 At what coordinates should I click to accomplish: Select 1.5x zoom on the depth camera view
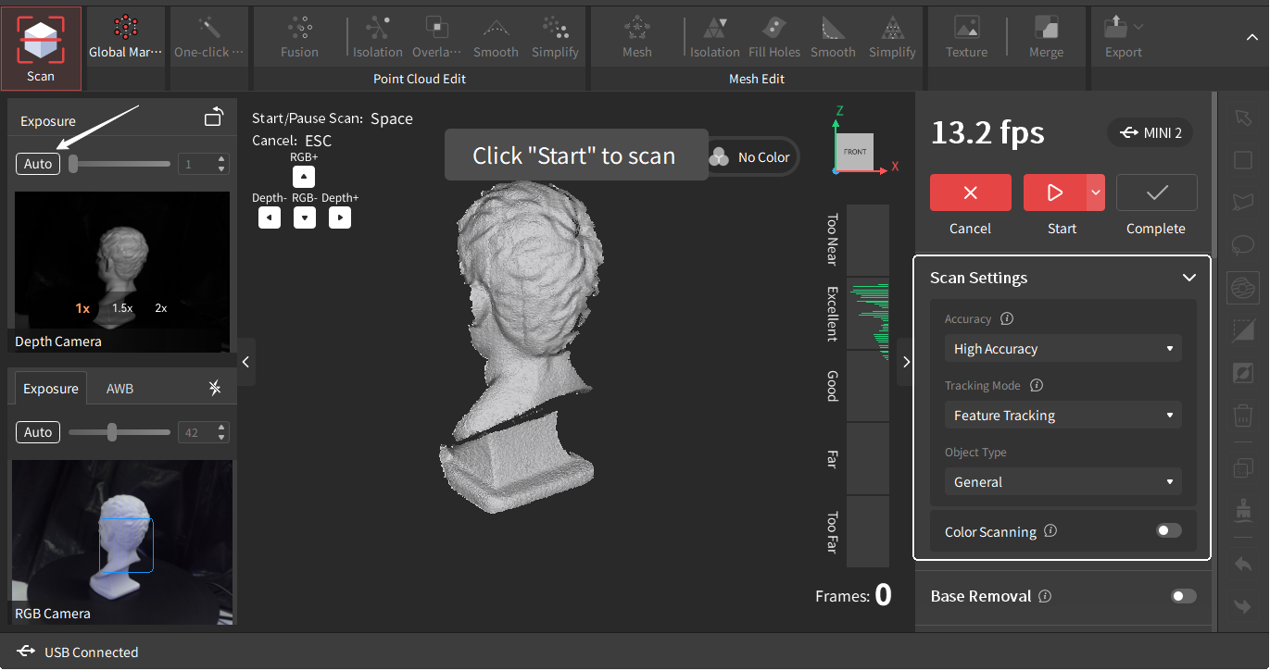click(122, 307)
